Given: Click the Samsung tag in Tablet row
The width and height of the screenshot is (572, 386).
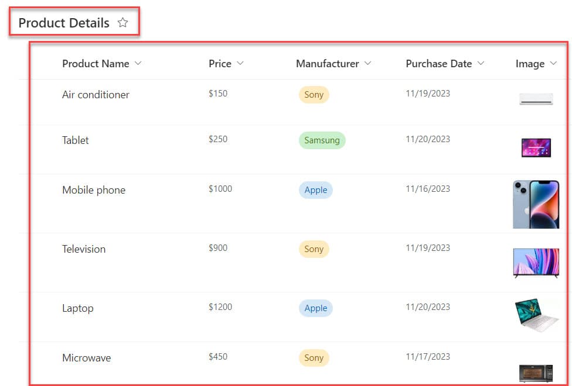Looking at the screenshot, I should 322,140.
